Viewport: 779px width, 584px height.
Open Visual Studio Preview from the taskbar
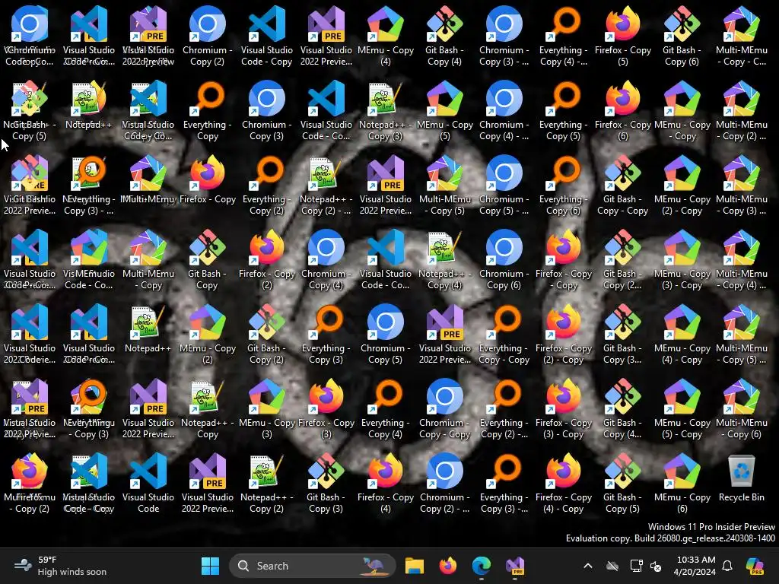click(x=515, y=566)
